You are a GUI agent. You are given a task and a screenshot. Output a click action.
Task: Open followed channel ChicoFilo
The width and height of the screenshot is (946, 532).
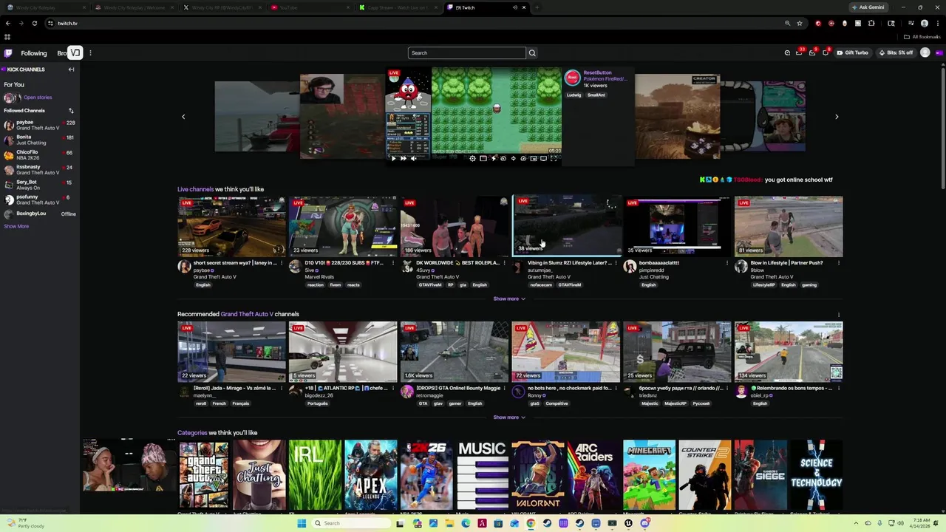tap(40, 154)
